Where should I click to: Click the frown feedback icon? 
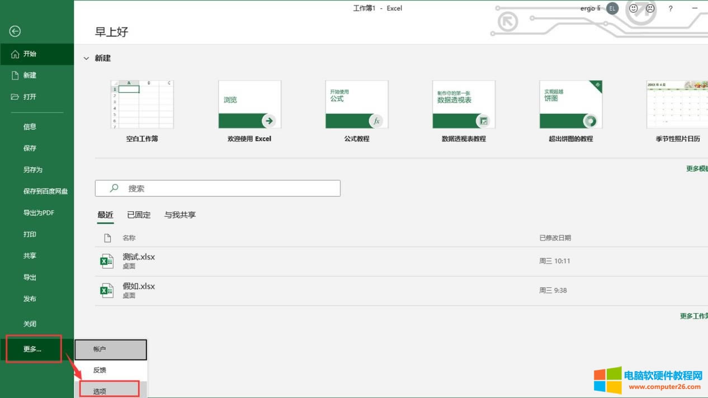point(650,8)
